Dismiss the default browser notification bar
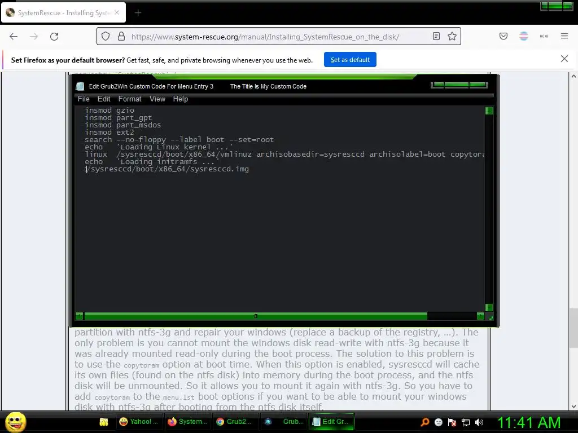Image resolution: width=578 pixels, height=433 pixels. click(x=564, y=59)
